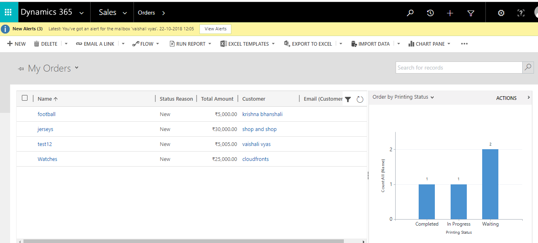Expand the Dynamics 365 dropdown
538x243 pixels.
pos(82,13)
